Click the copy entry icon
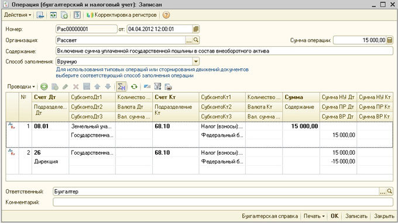The image size is (398, 223). [55, 87]
